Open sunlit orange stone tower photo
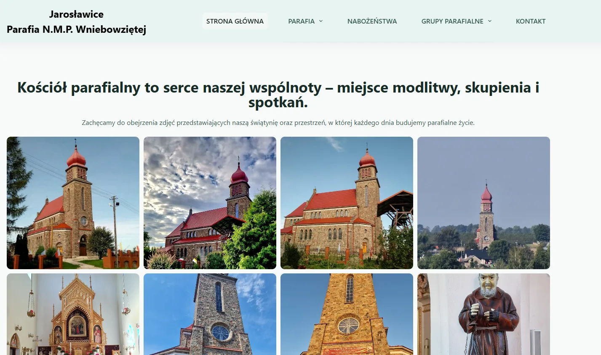The width and height of the screenshot is (601, 355). pyautogui.click(x=347, y=314)
